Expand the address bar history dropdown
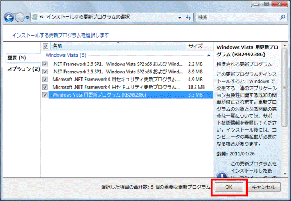291x201 pixels. 180,18
